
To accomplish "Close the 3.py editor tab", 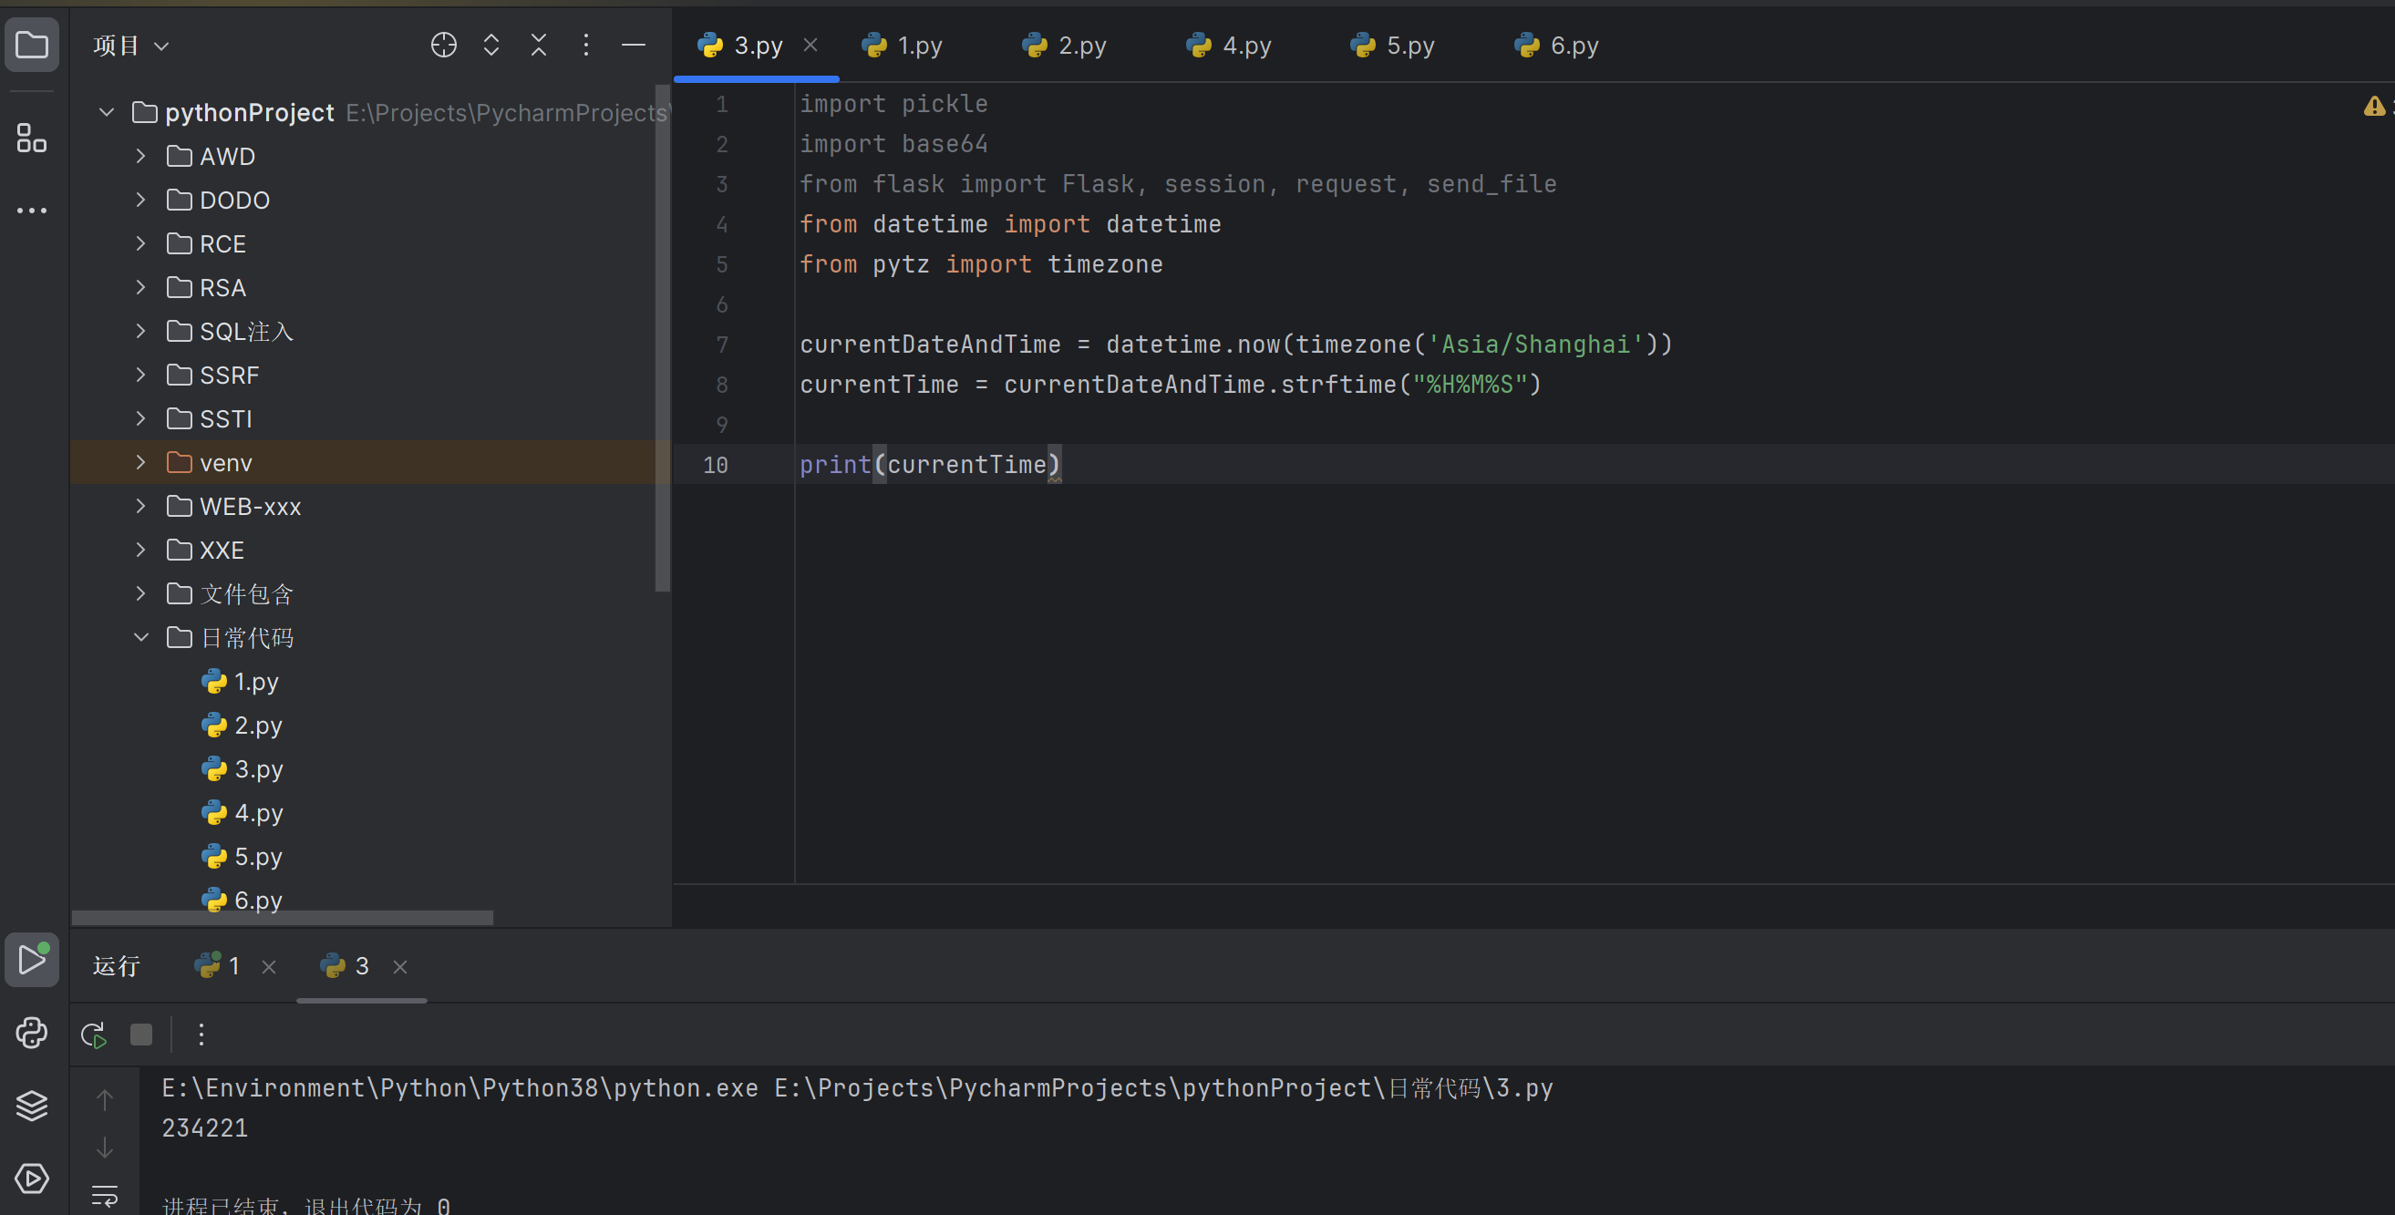I will click(x=810, y=45).
